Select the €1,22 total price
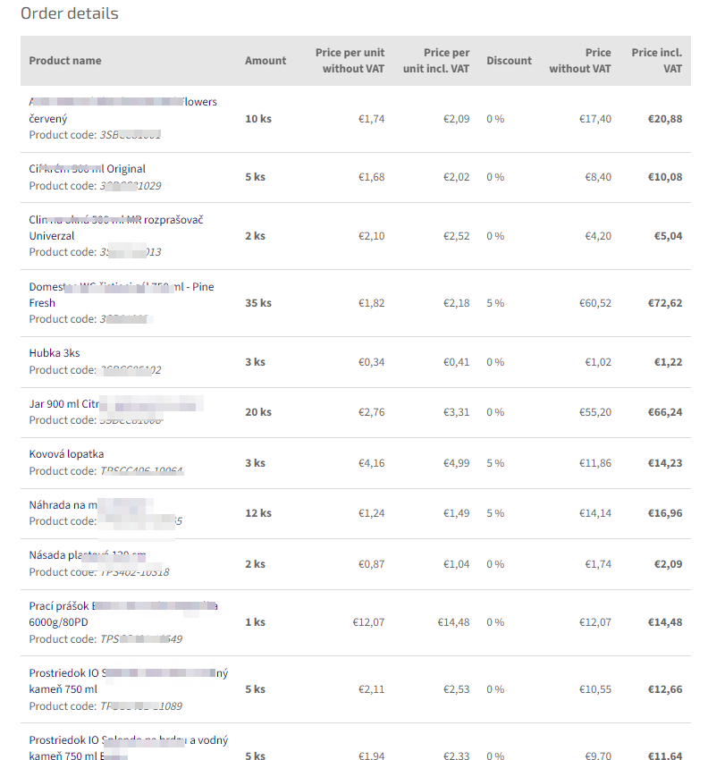Viewport: 708px width, 760px height. (669, 362)
